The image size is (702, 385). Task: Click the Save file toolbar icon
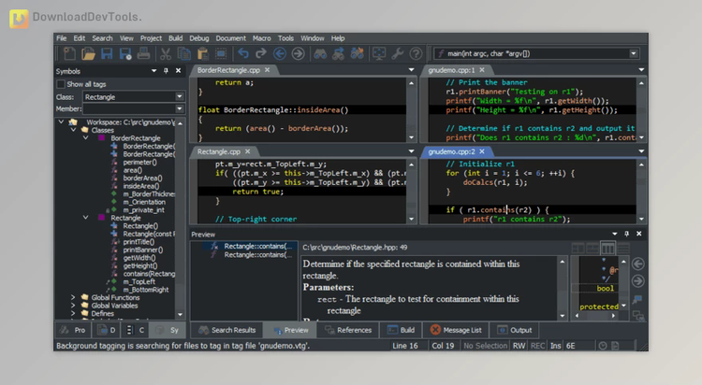click(109, 54)
